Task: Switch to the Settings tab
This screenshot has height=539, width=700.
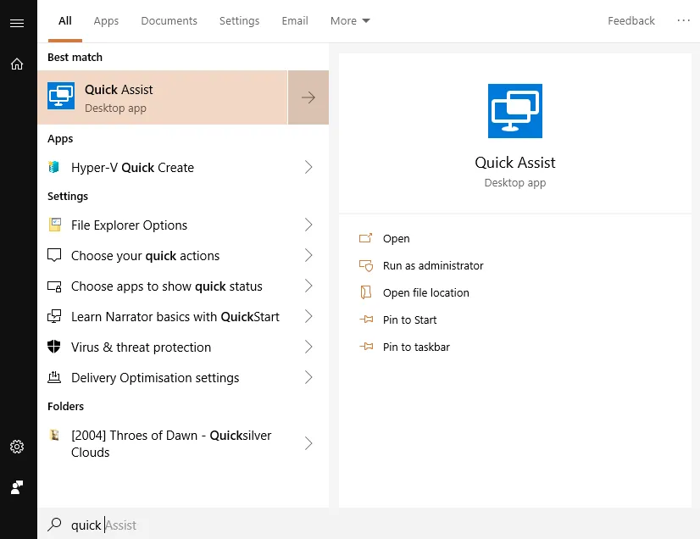Action: [239, 21]
